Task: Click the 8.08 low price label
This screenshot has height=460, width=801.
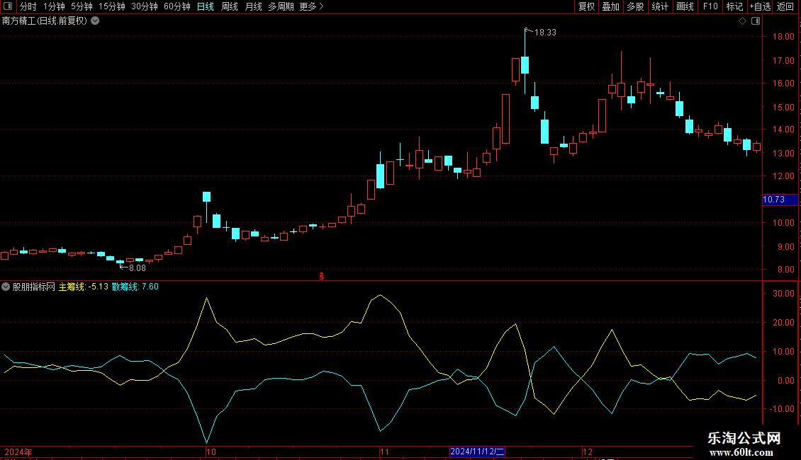Action: pyautogui.click(x=138, y=268)
